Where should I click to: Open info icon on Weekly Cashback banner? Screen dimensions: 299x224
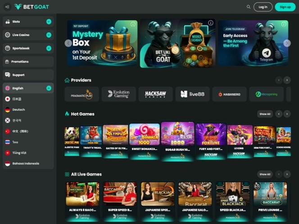tap(210, 23)
